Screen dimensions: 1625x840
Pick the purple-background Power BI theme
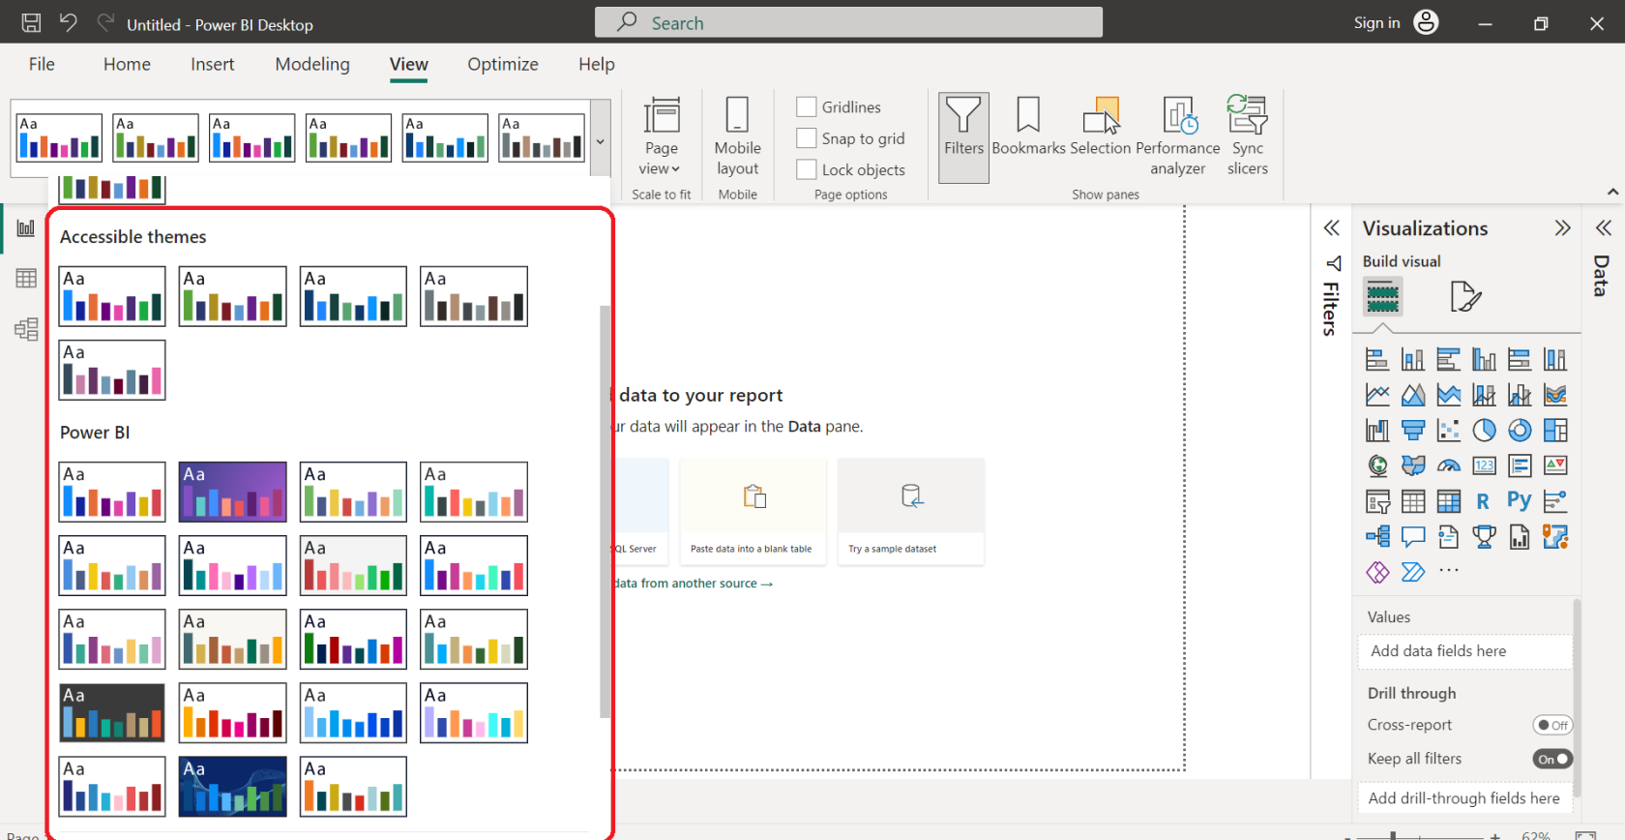pos(233,492)
